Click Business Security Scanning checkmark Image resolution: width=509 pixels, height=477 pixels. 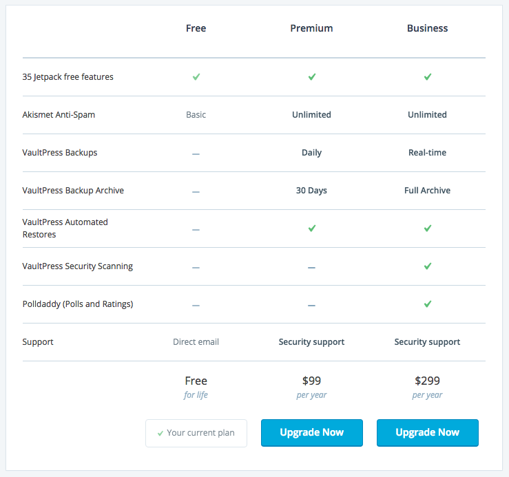(x=428, y=266)
